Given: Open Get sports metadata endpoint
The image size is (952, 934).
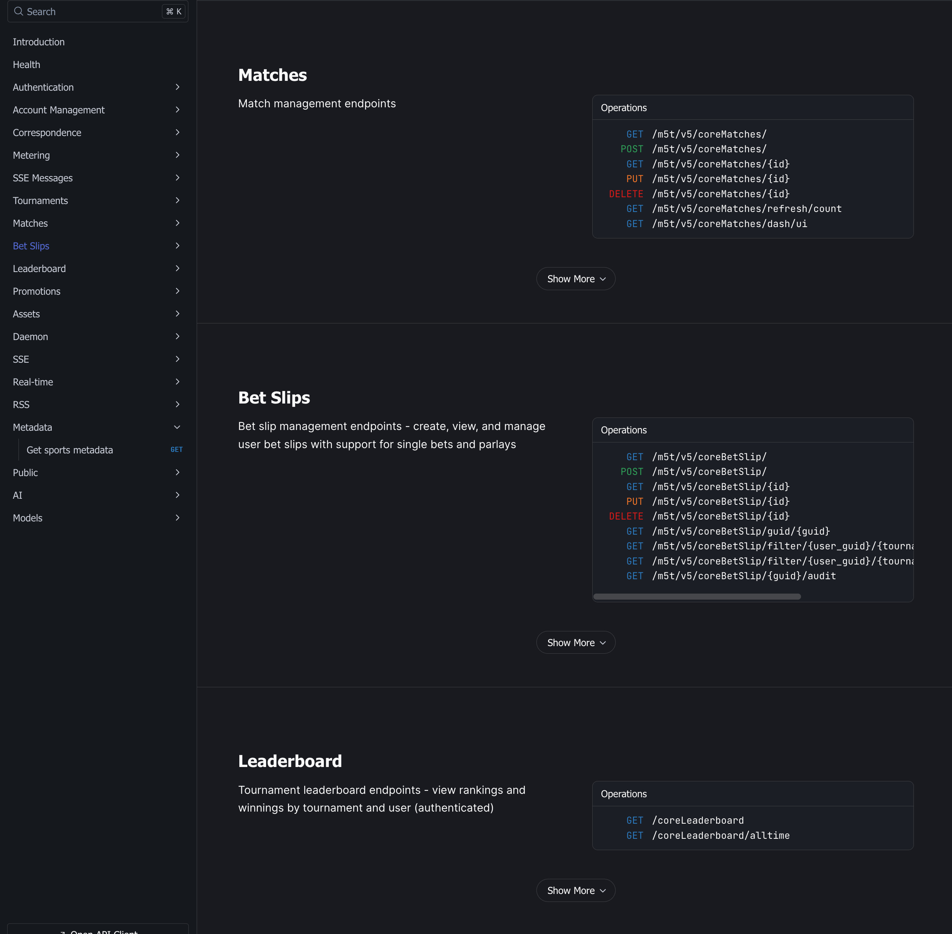Looking at the screenshot, I should 104,450.
